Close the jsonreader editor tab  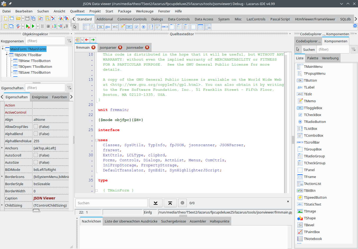[147, 47]
